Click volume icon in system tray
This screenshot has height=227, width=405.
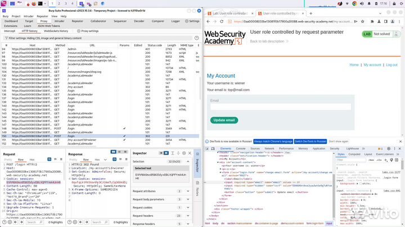(362, 3)
